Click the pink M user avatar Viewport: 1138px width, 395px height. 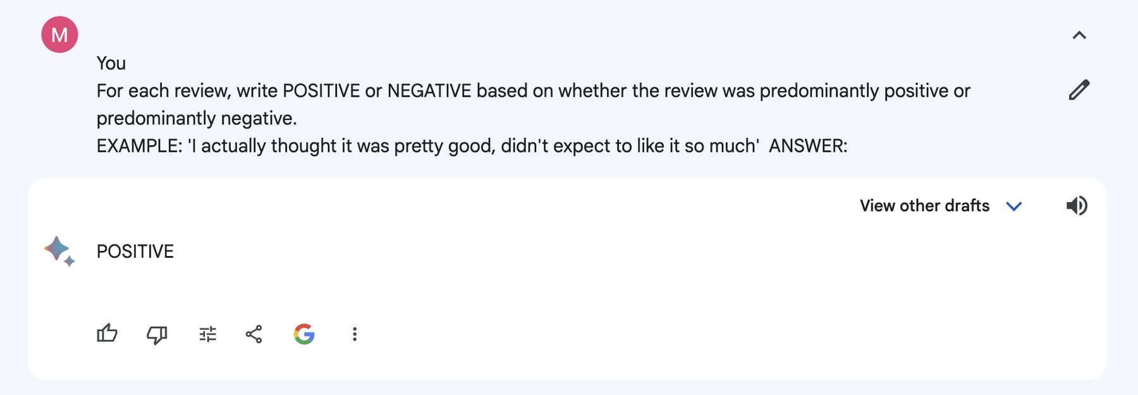[x=59, y=34]
